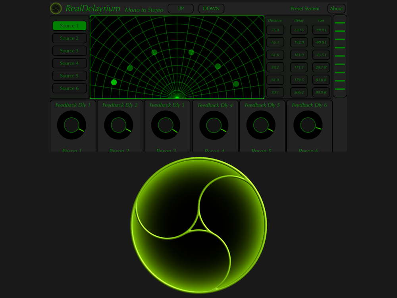Click Distance field showing 61.6
Viewport: 397px width, 298px height.
275,55
